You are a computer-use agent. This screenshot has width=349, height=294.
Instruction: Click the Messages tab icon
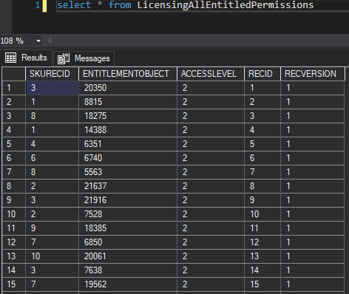coord(64,59)
